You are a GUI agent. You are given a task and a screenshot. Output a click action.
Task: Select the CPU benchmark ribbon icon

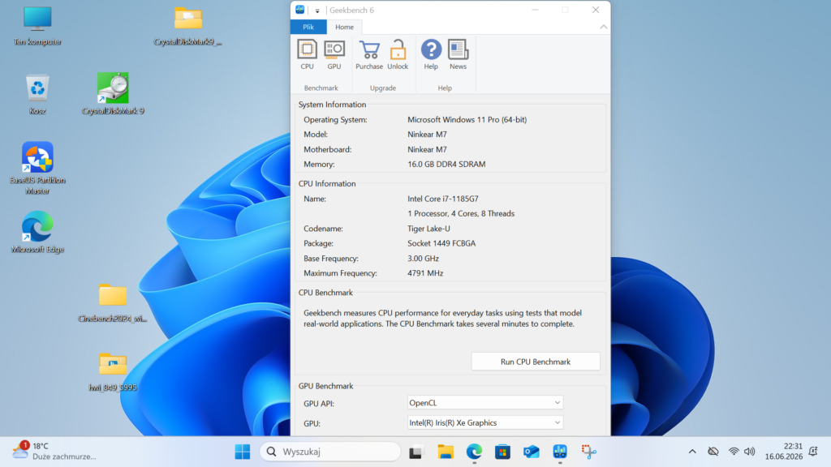click(307, 54)
